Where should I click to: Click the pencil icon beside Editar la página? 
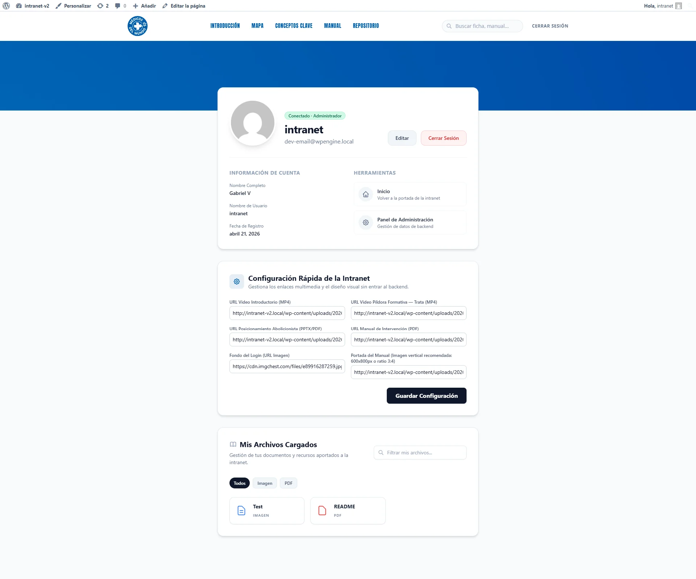(x=165, y=6)
